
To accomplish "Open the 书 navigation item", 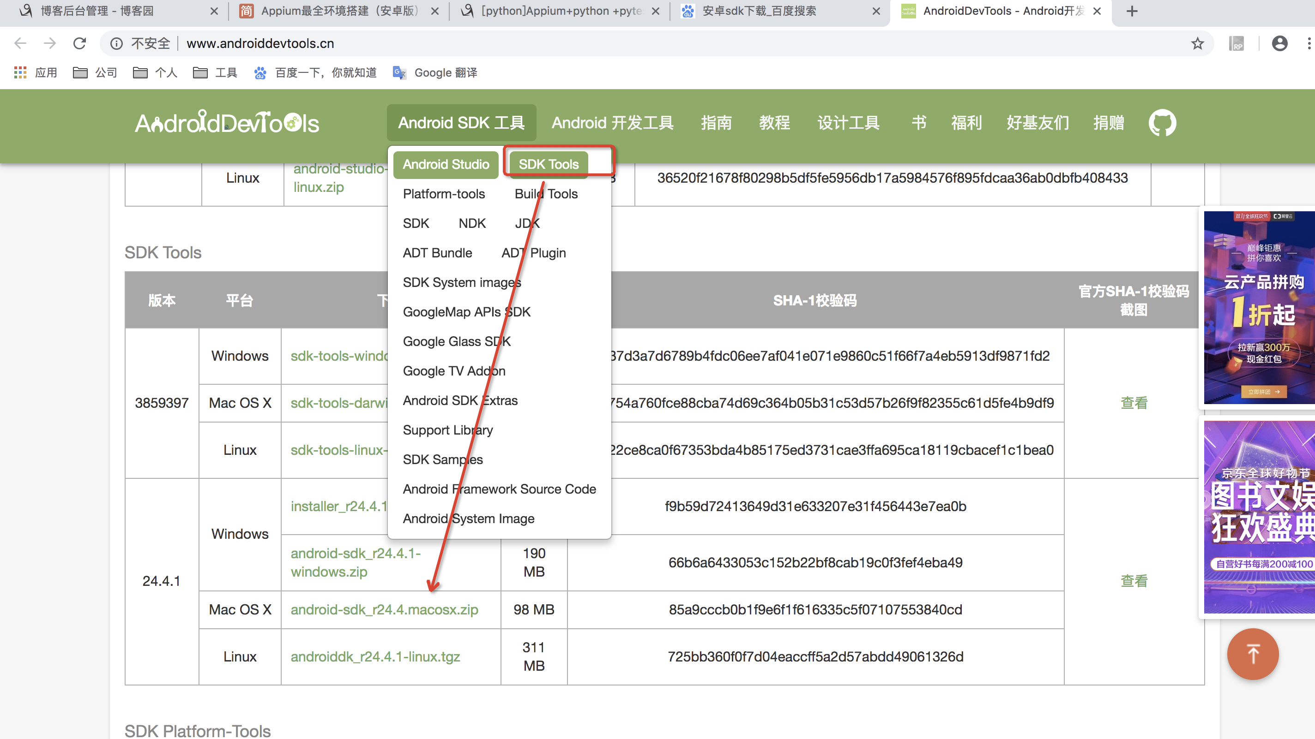I will (x=919, y=123).
